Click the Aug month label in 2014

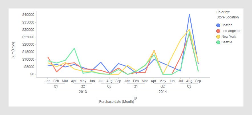point(189,81)
